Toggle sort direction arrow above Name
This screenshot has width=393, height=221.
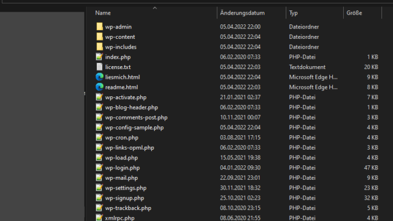tap(155, 8)
